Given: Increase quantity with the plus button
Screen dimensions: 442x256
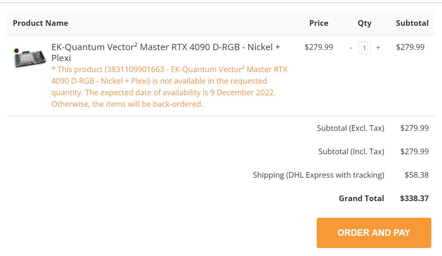Looking at the screenshot, I should click(378, 47).
